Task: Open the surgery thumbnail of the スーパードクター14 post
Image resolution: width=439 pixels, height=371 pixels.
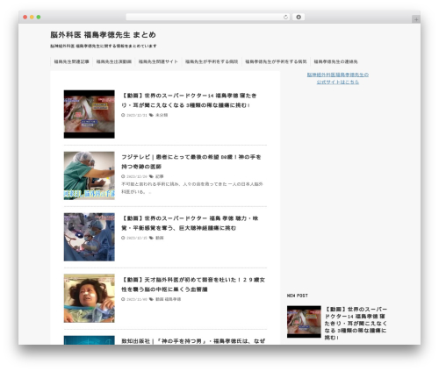Action: click(x=90, y=114)
